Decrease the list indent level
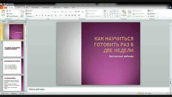The width and height of the screenshot is (172, 97). click(x=76, y=12)
